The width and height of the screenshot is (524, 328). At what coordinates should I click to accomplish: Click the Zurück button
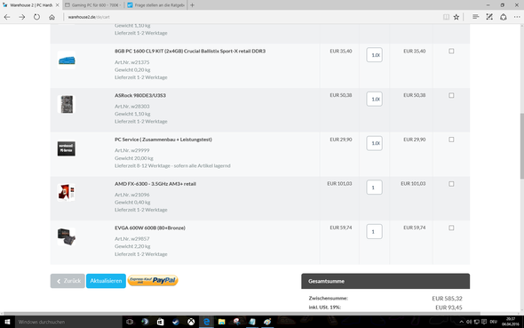[67, 281]
